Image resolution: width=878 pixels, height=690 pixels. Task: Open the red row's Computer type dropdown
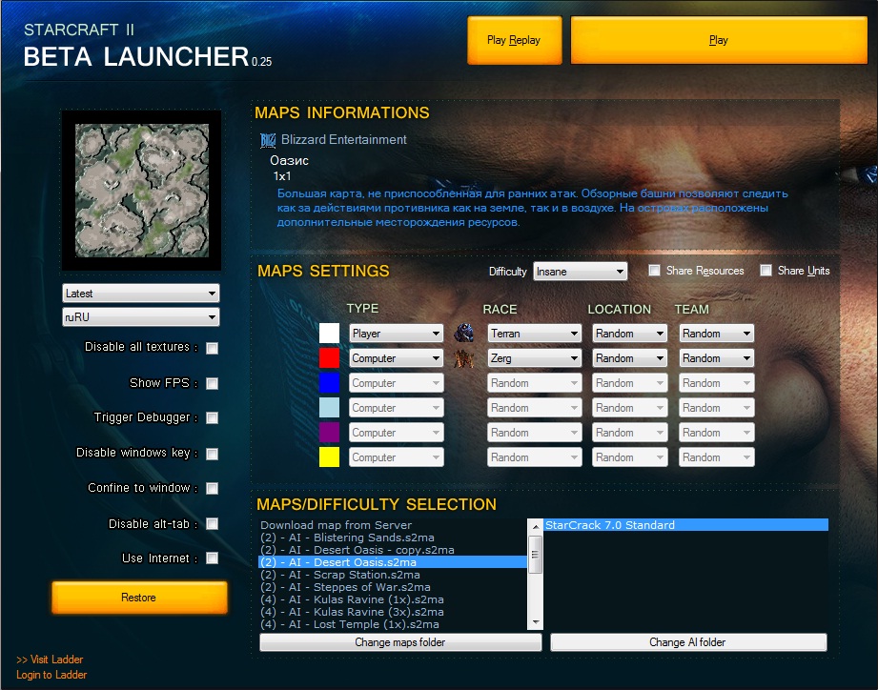point(396,358)
